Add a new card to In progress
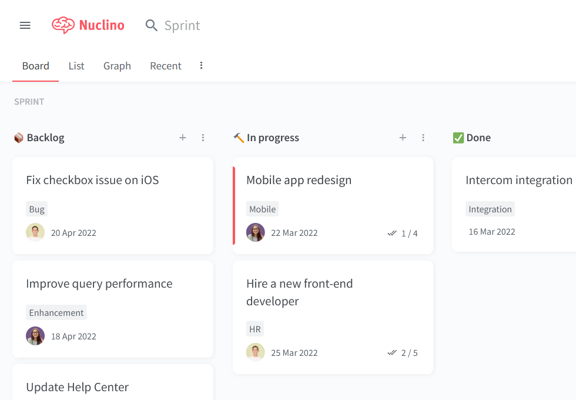This screenshot has width=576, height=400. [403, 137]
